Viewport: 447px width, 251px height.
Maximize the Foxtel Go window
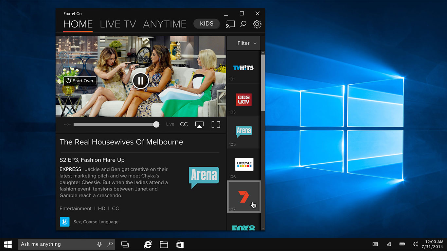(242, 14)
